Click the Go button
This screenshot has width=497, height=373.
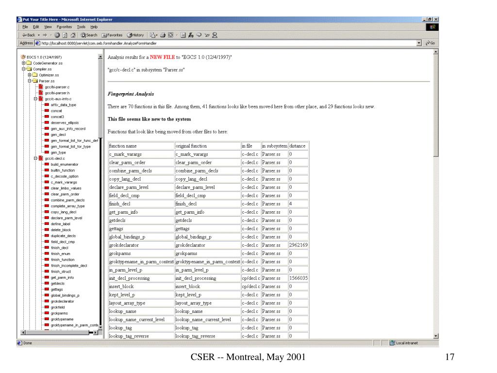(431, 43)
